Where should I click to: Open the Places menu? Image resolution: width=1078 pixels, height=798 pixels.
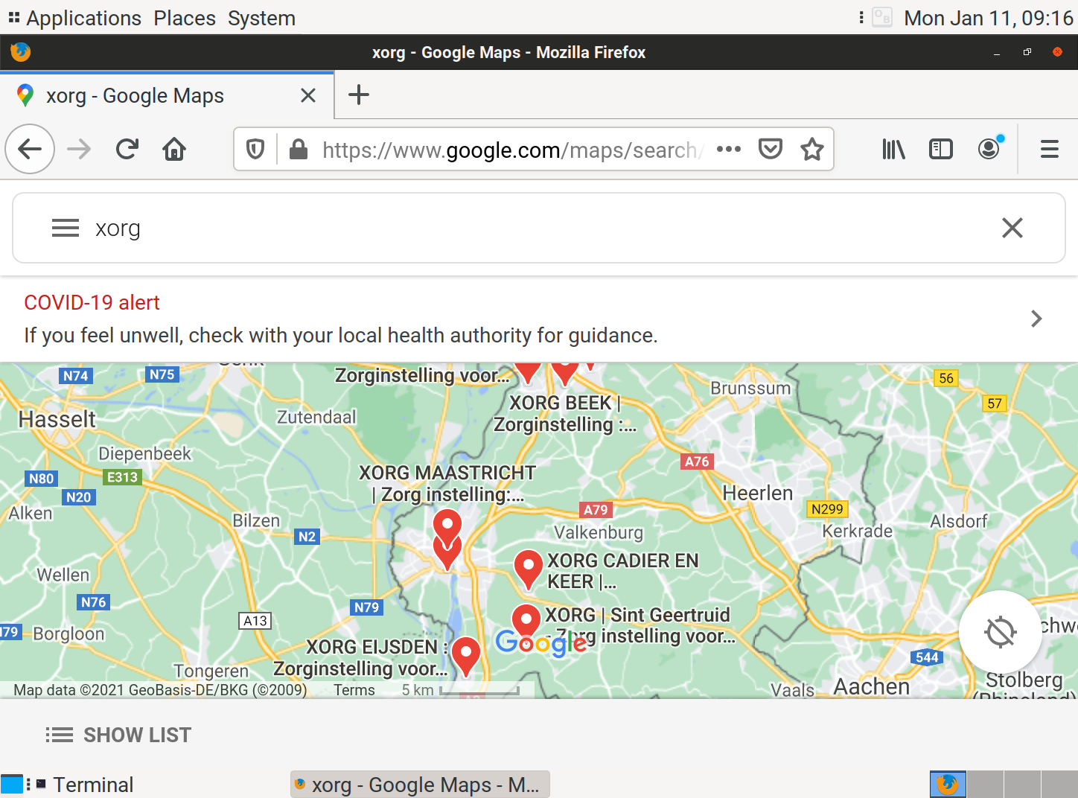tap(185, 18)
